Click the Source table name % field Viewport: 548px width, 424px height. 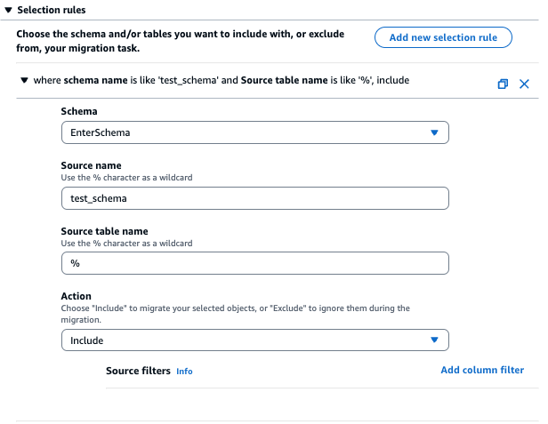[254, 263]
